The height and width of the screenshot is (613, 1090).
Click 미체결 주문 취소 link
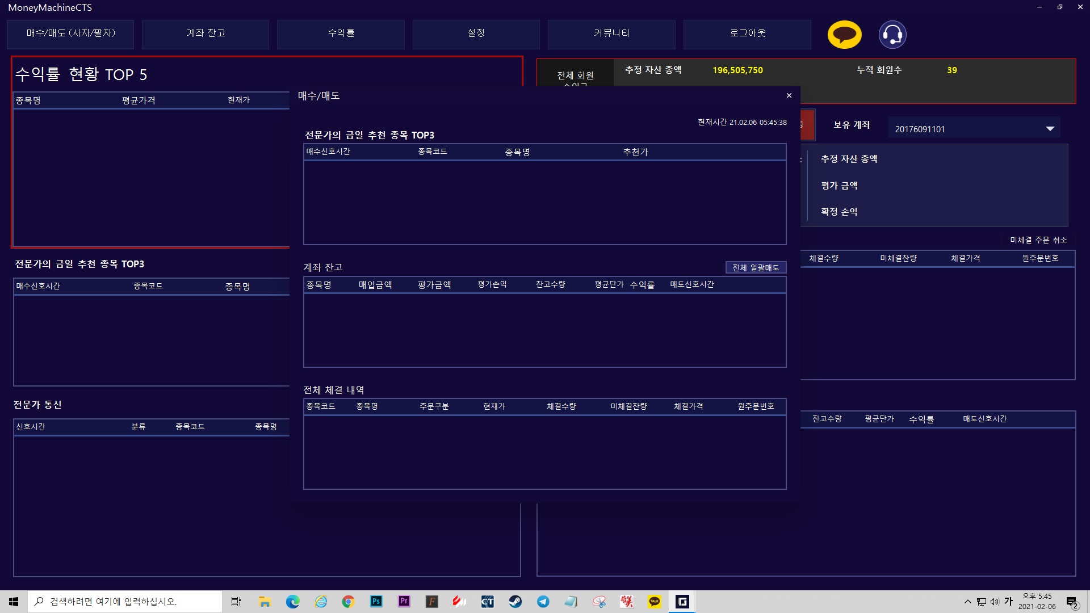point(1038,240)
